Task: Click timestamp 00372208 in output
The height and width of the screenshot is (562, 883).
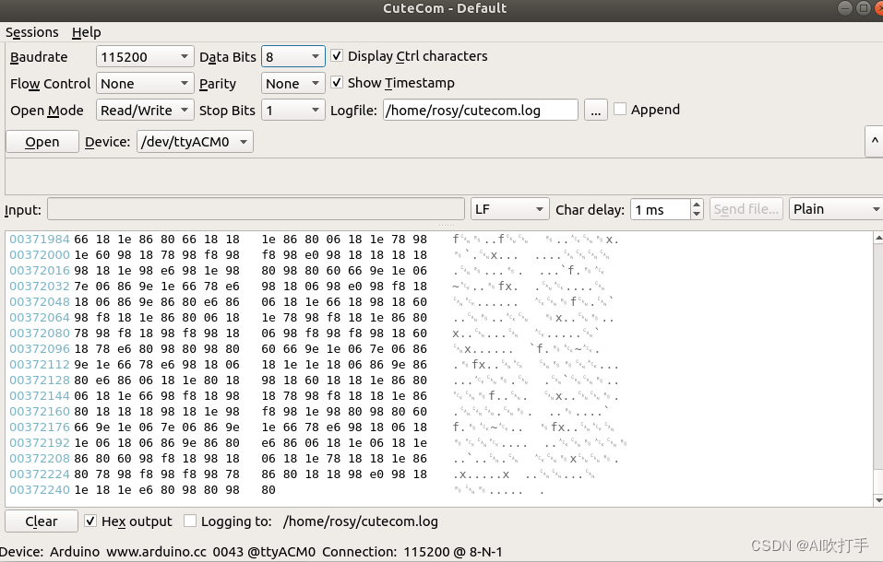Action: point(40,459)
